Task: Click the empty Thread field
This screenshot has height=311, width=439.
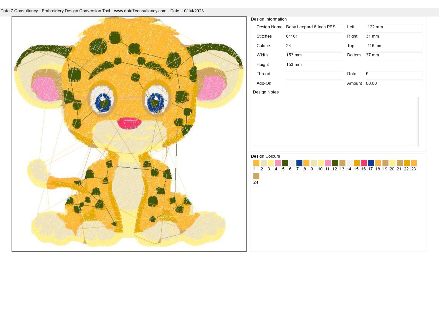Action: (314, 75)
